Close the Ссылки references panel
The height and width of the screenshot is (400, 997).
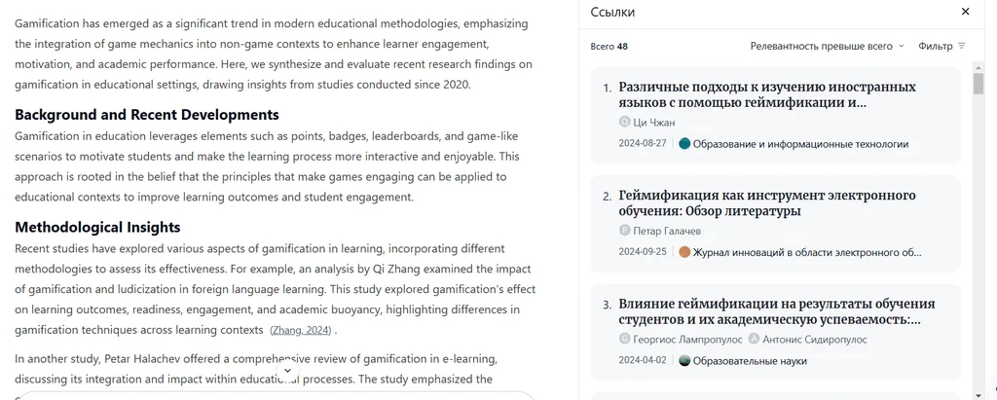click(x=965, y=12)
